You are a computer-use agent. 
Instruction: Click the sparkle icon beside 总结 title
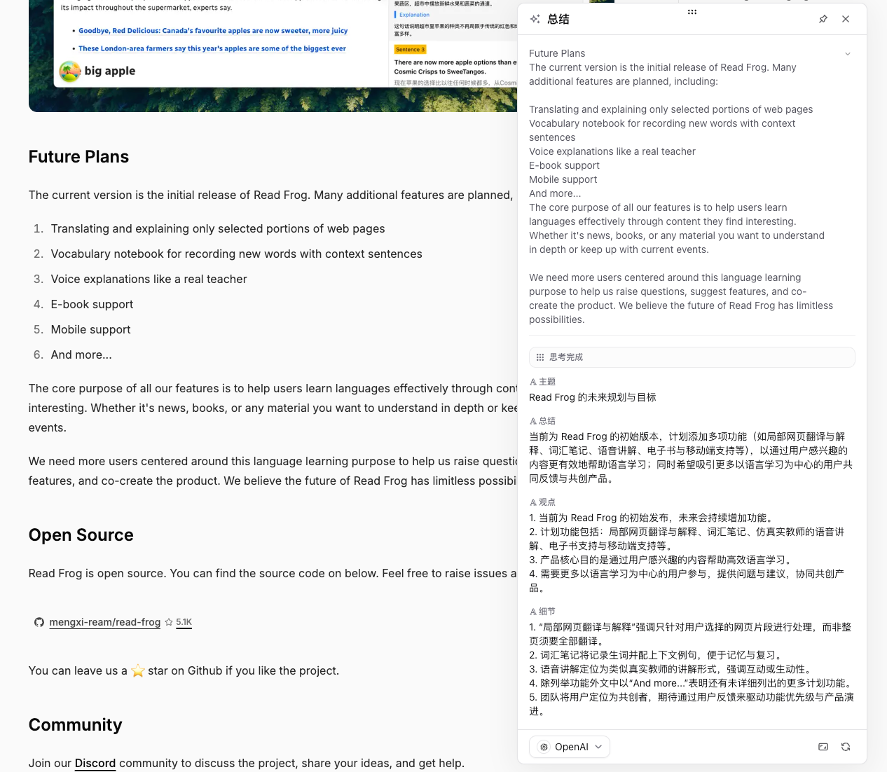(535, 19)
